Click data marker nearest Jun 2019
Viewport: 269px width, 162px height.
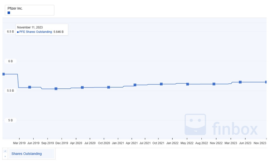pos(30,87)
